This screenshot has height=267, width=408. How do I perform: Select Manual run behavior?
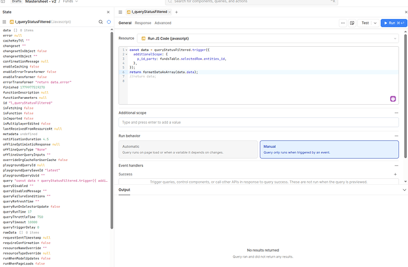coord(329,150)
